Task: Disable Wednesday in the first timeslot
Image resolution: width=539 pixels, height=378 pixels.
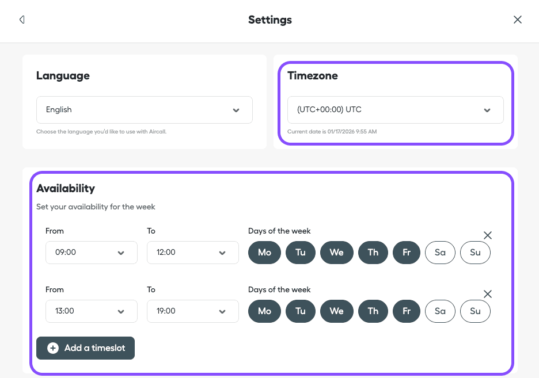Action: click(x=336, y=252)
